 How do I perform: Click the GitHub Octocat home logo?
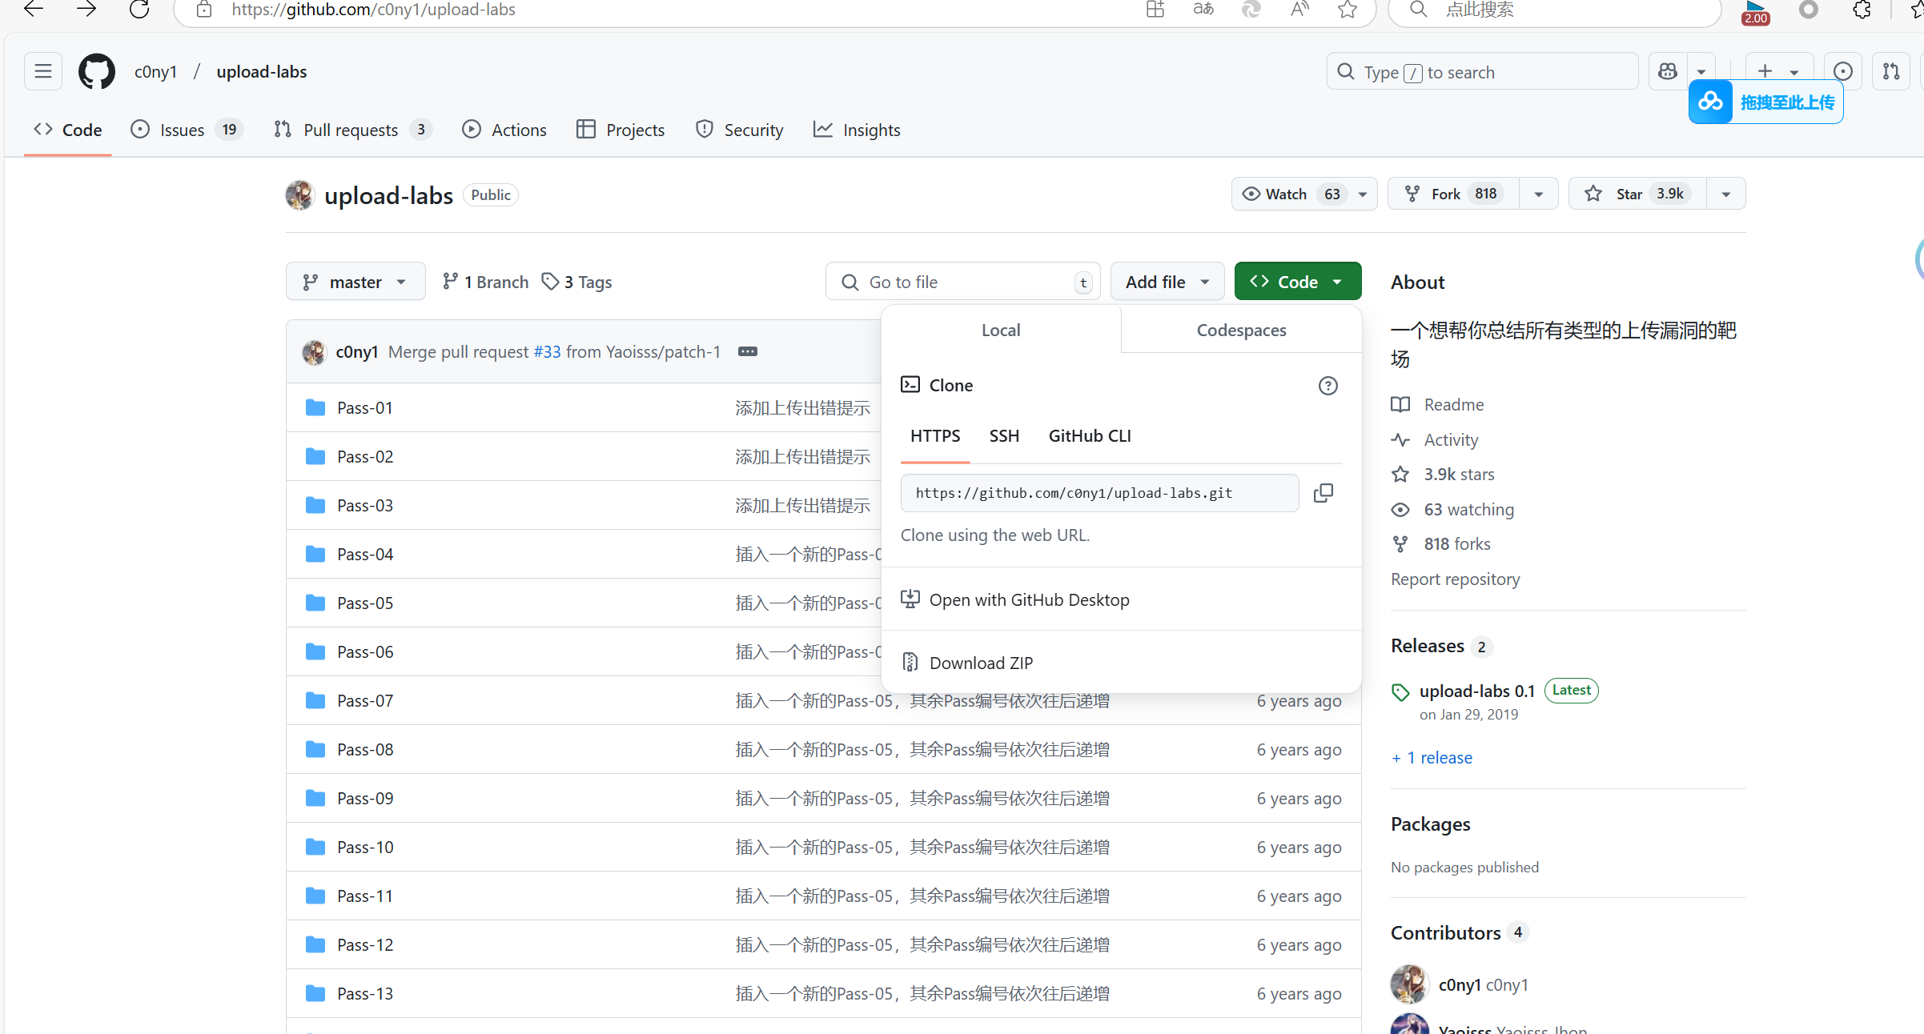point(97,72)
